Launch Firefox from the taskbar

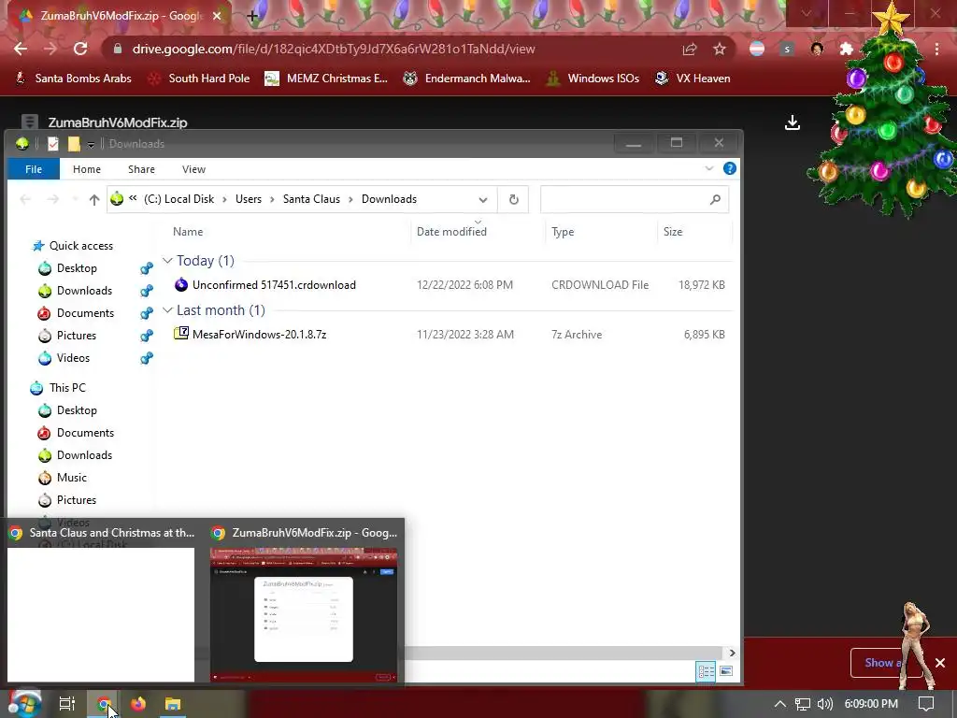coord(138,704)
